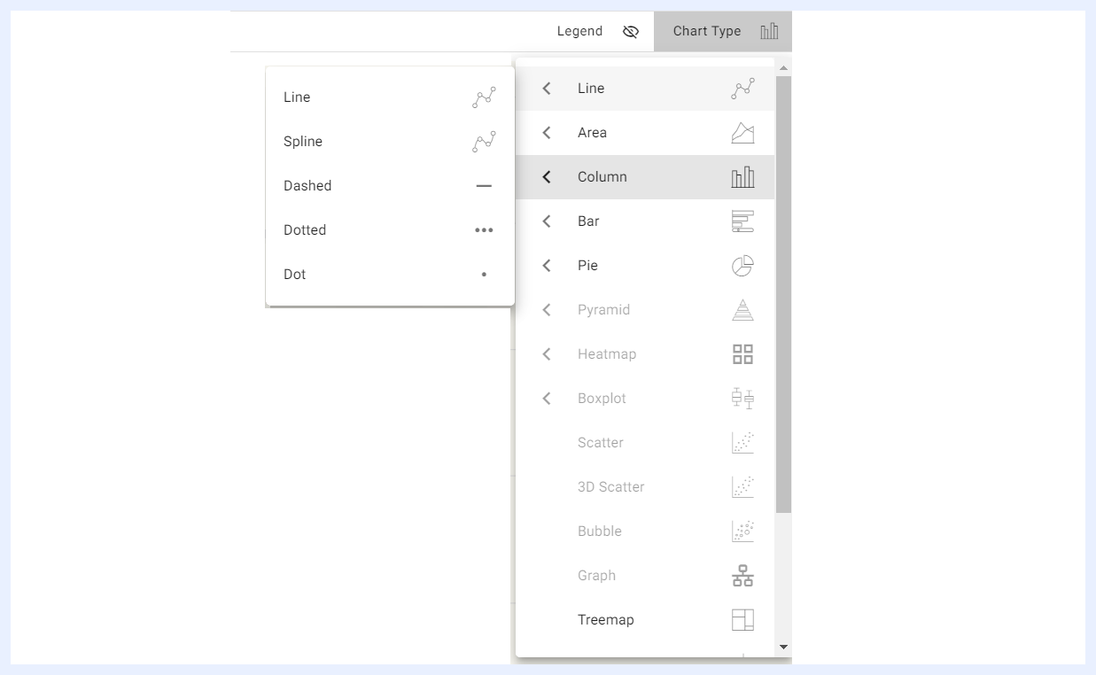
Task: Expand the Area submenu chevron
Action: (x=547, y=133)
